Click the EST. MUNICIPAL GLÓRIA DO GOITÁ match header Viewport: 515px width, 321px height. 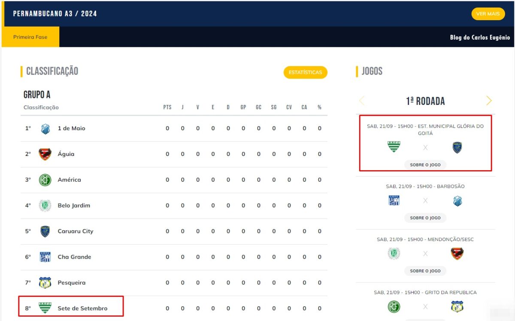point(425,130)
